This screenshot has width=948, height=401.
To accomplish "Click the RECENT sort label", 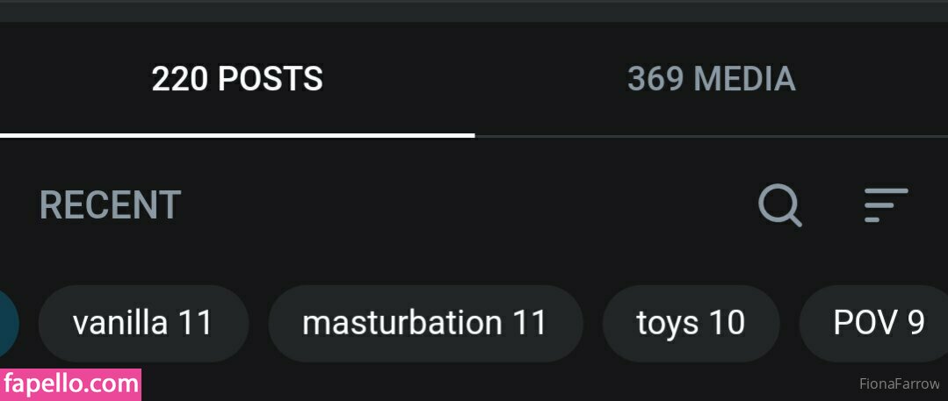I will pyautogui.click(x=110, y=205).
